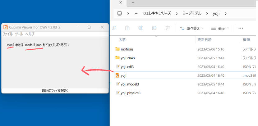Click date 2023/05/05 18:44 of yoji.model3
This screenshot has width=258, height=126.
211,84
